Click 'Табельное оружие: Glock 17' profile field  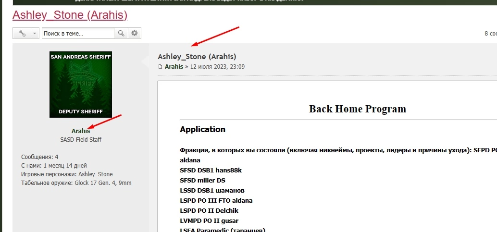76,183
